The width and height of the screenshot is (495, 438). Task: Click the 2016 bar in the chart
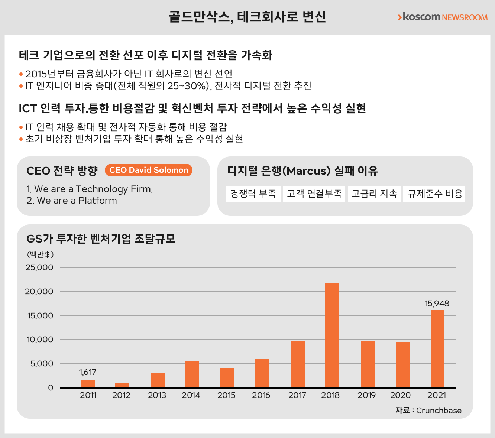click(x=262, y=373)
